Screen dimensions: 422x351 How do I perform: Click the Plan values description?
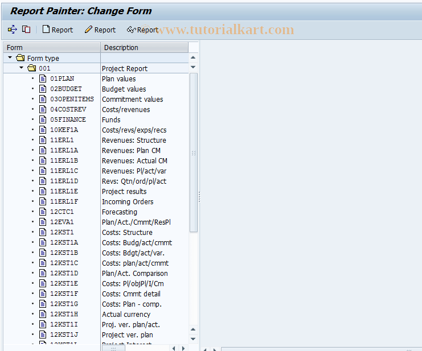click(x=118, y=79)
